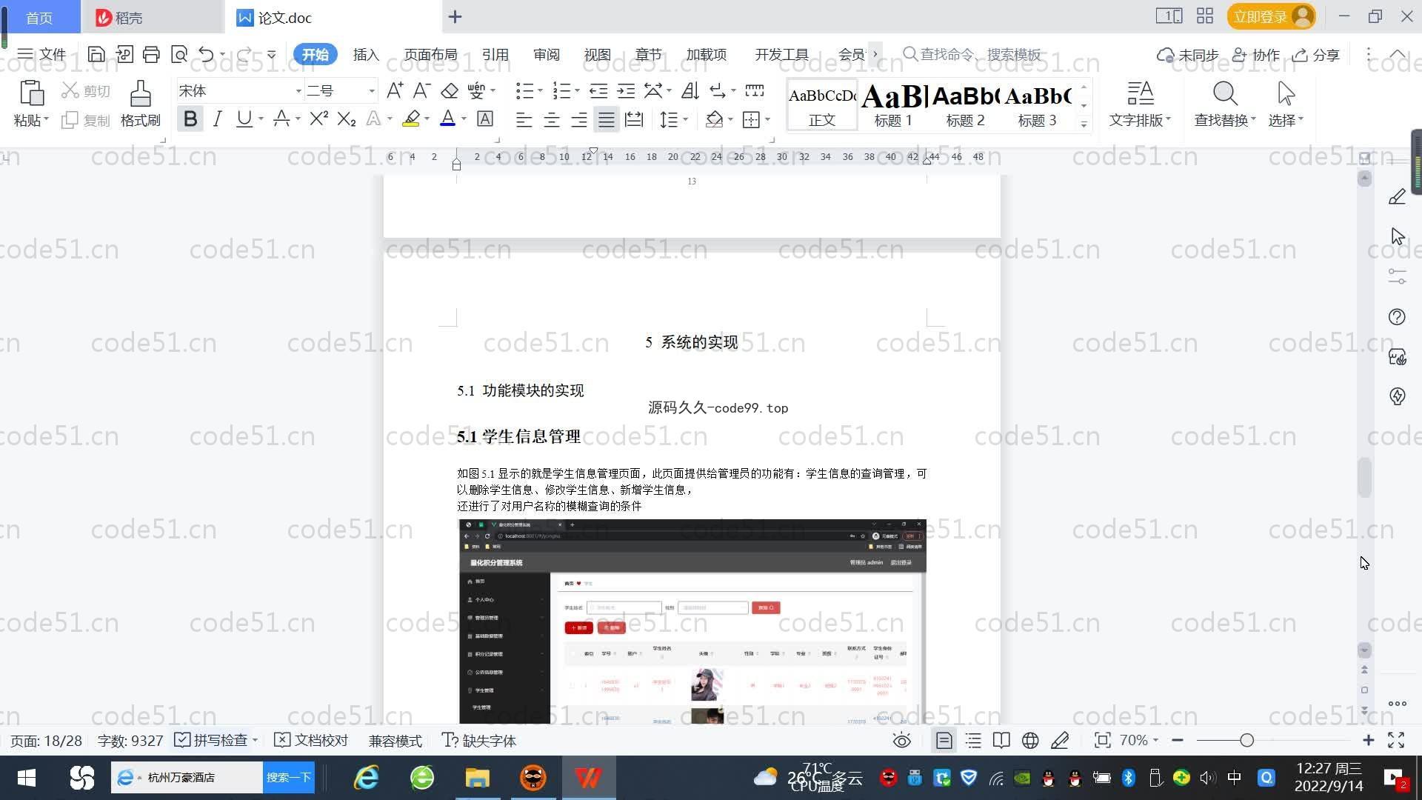Click the 分享 share button
The height and width of the screenshot is (800, 1422).
1316,54
